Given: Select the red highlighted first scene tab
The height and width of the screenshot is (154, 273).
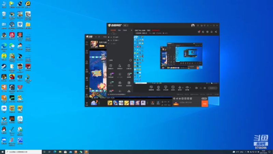Looking at the screenshot, I should (x=113, y=30).
